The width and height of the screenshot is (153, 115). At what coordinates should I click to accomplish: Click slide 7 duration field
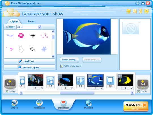[95, 88]
